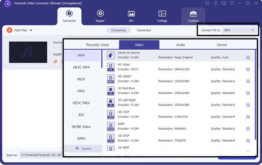
Task: Choose MKV in the format list
Action: 81,91
